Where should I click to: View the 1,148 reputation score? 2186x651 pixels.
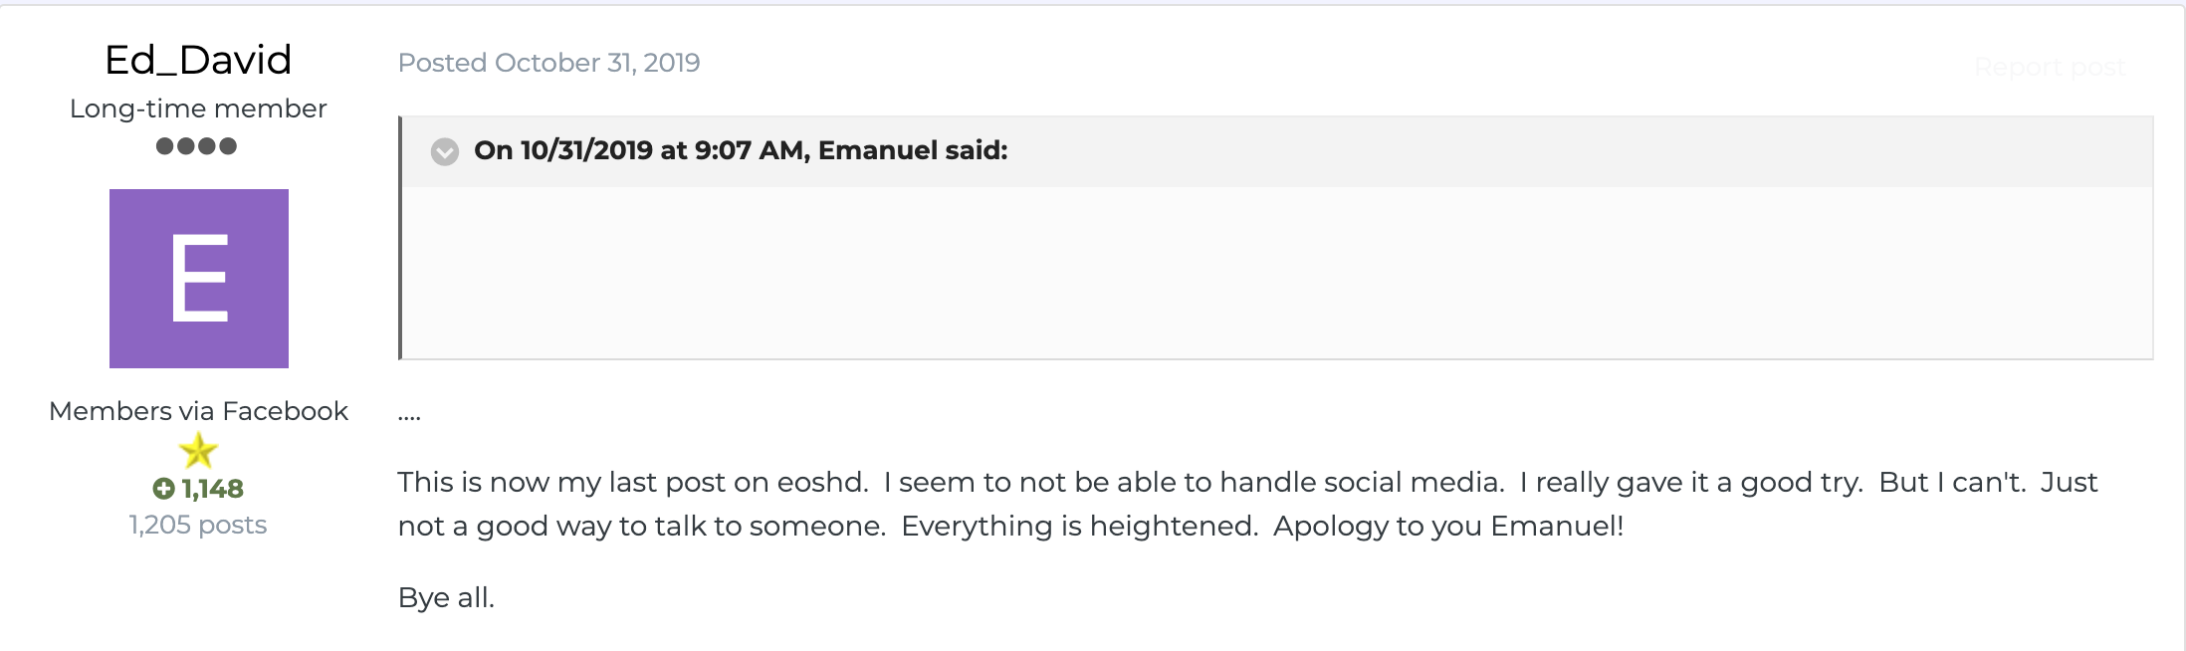[x=212, y=489]
